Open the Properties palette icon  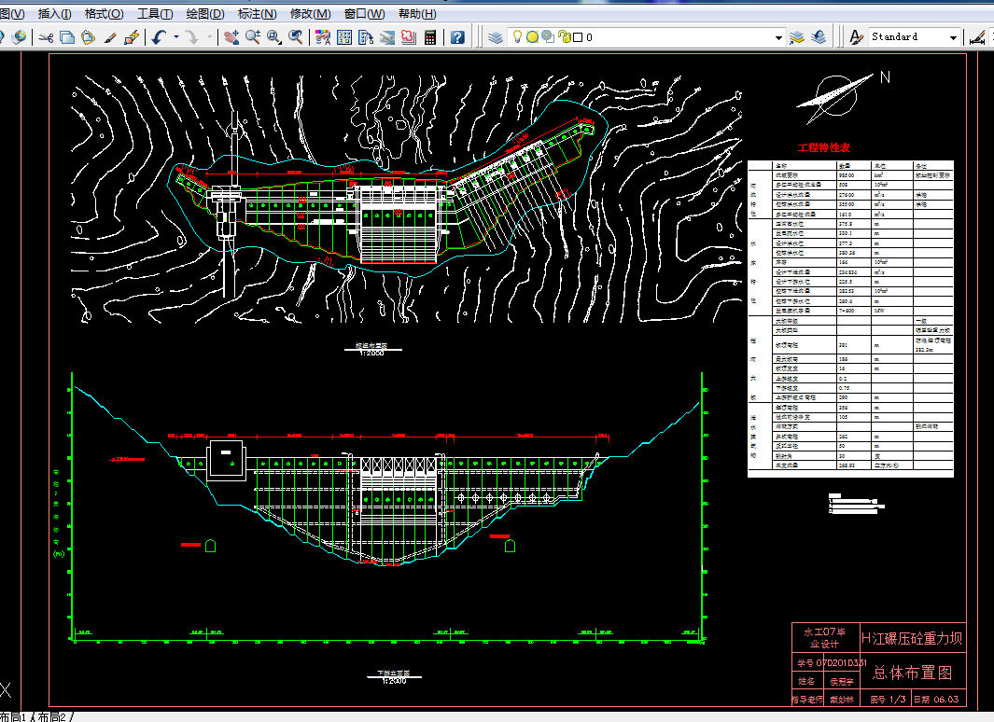[x=323, y=38]
